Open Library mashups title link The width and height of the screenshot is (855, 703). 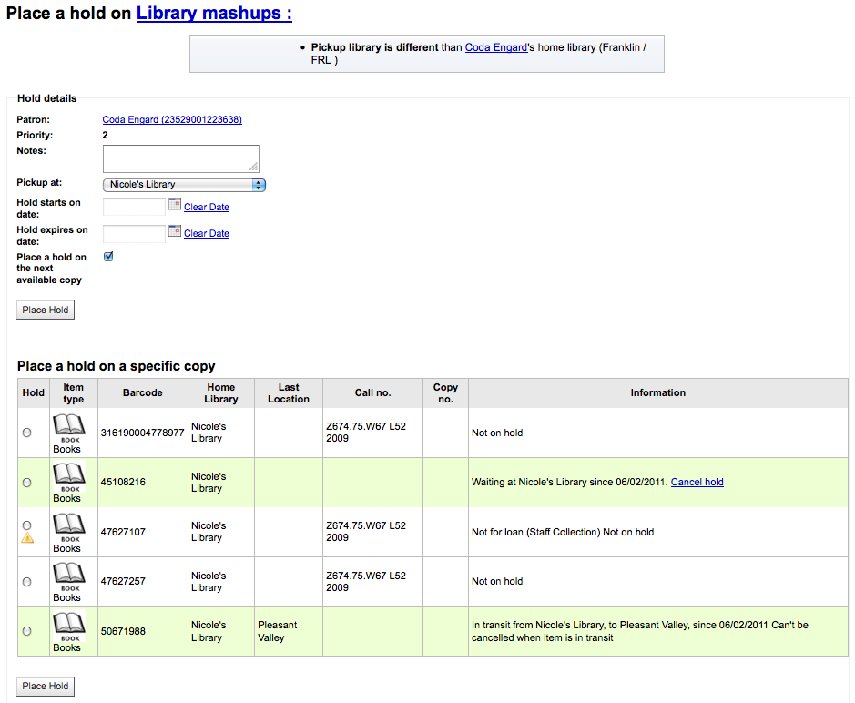pos(214,13)
